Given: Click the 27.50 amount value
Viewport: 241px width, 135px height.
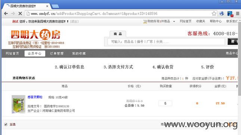Looking at the screenshot, I should coord(220,103).
